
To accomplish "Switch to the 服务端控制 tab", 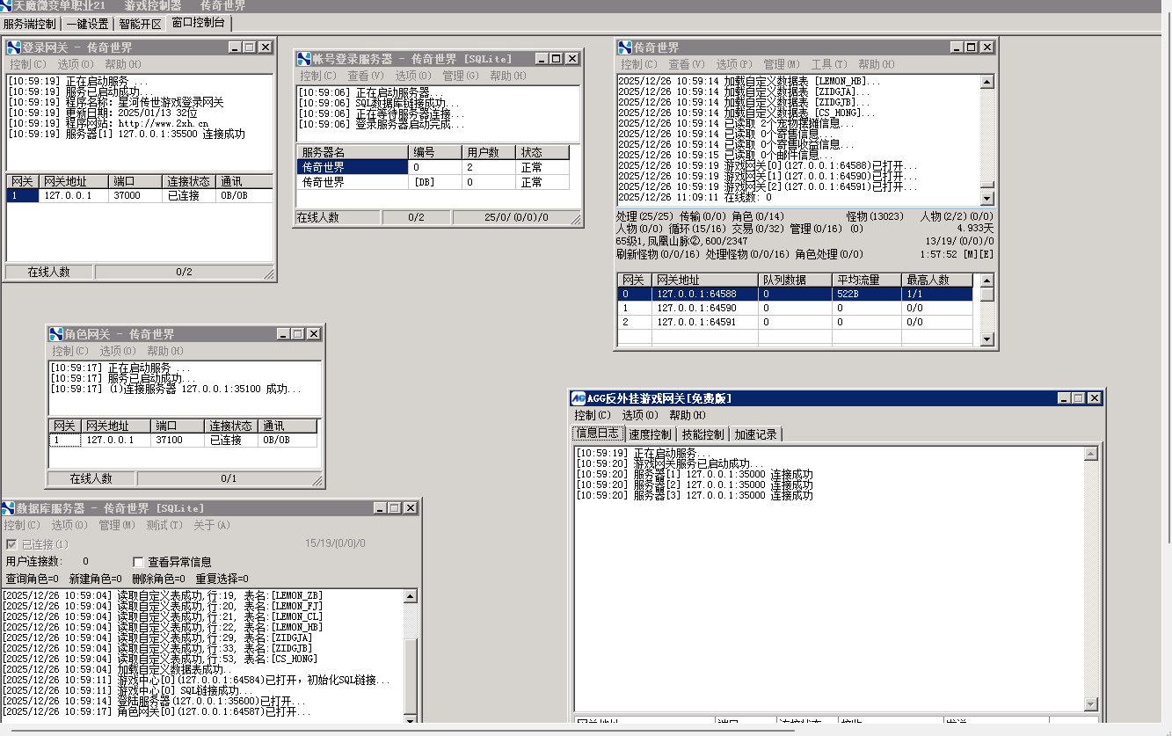I will [x=29, y=24].
